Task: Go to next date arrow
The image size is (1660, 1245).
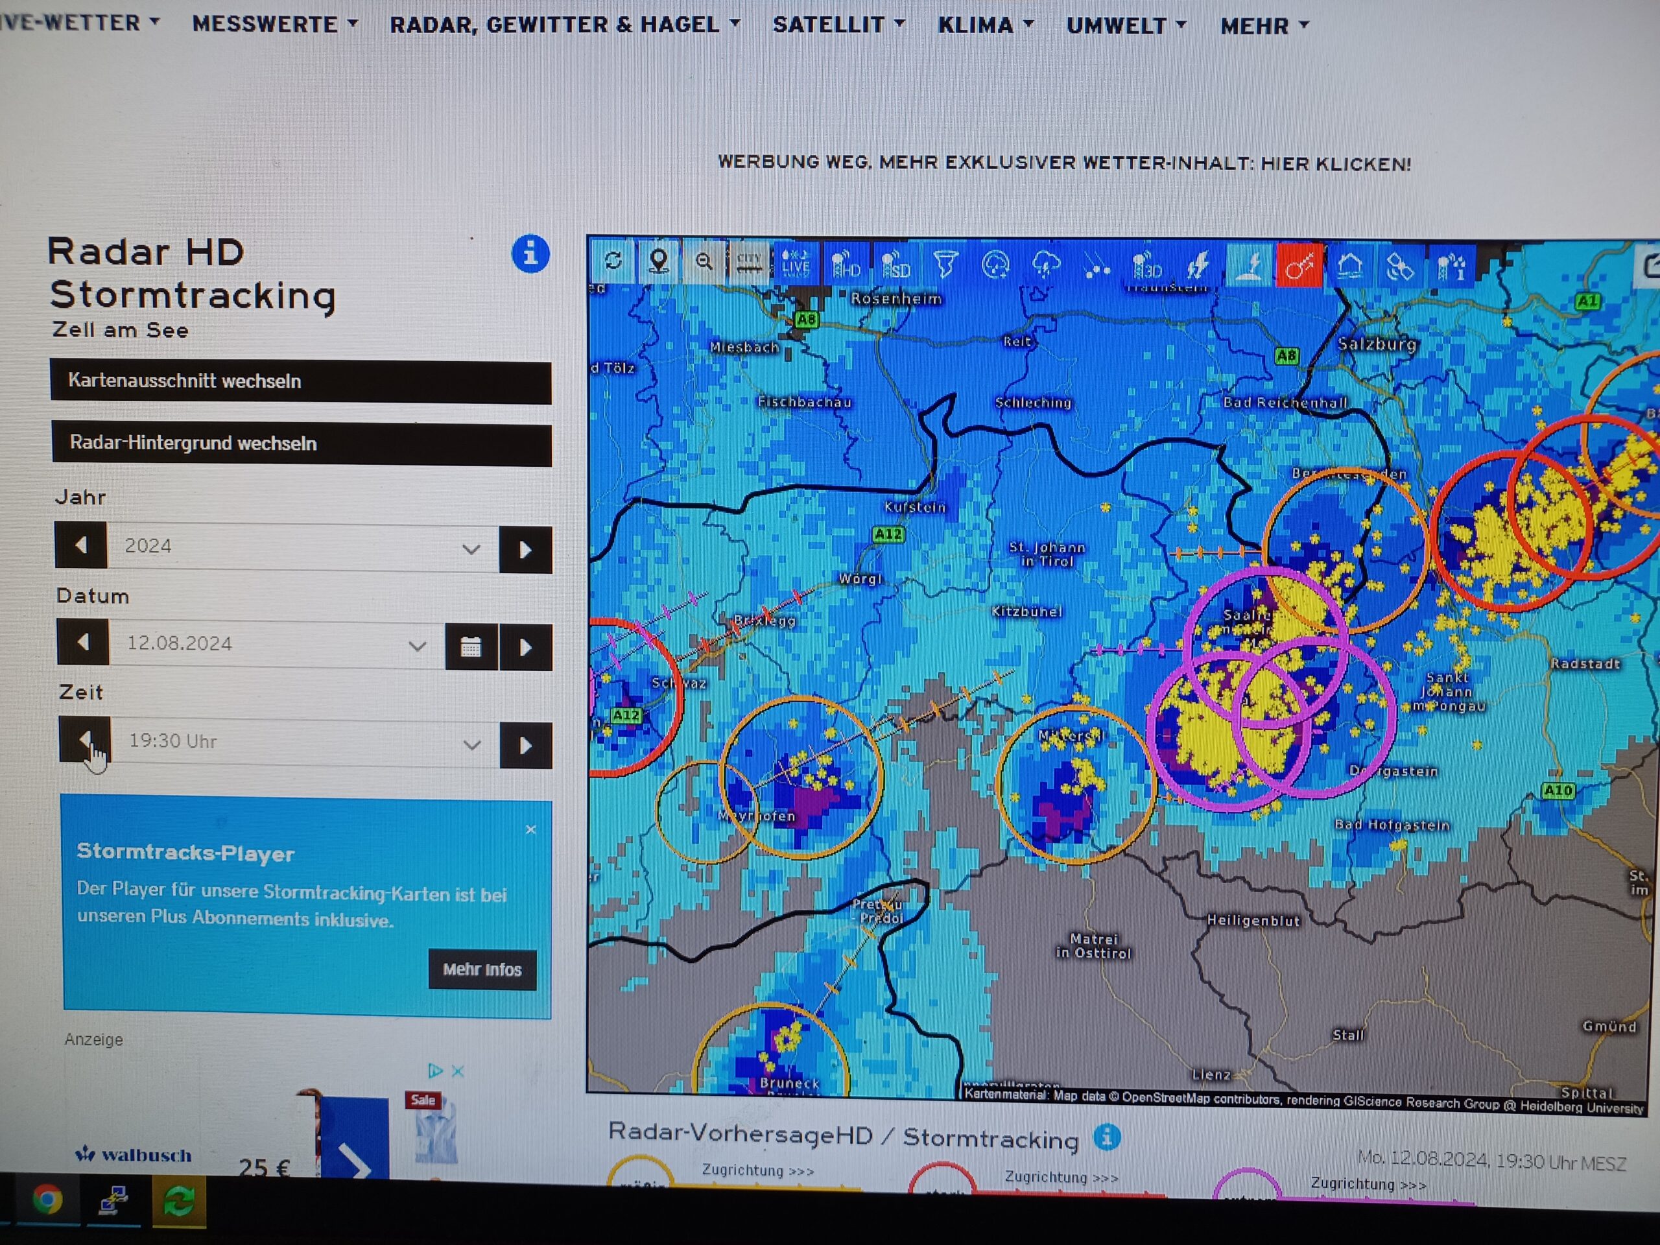Action: (525, 647)
